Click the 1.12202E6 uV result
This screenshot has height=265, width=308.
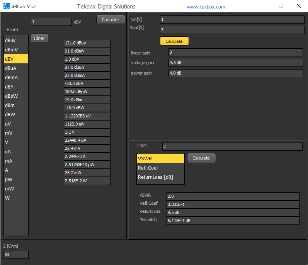(x=87, y=116)
